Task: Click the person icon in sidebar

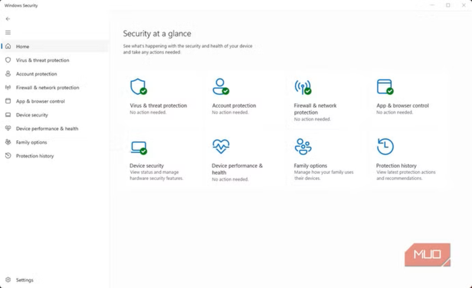Action: click(x=8, y=74)
